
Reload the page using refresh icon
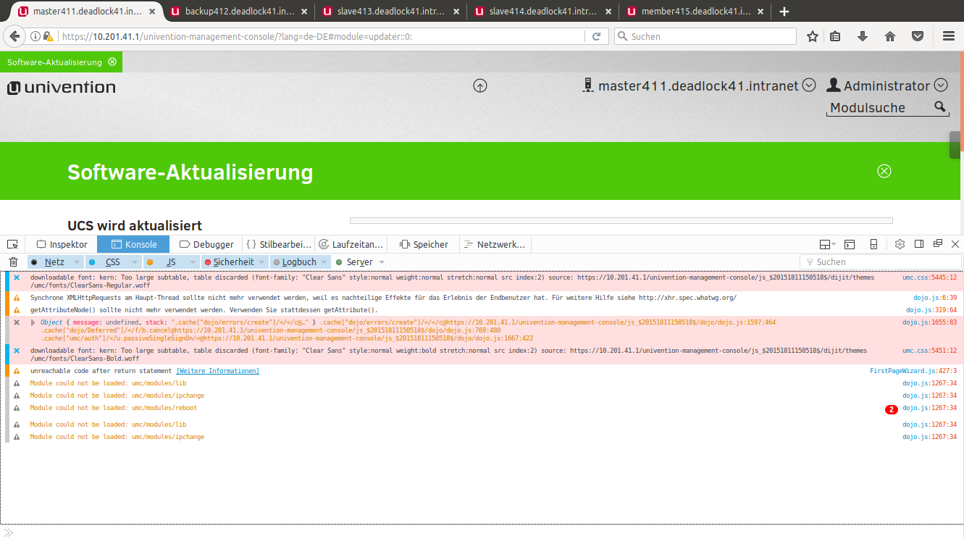597,36
